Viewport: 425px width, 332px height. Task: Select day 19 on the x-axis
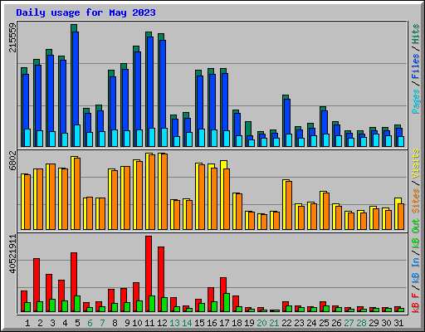(x=249, y=323)
